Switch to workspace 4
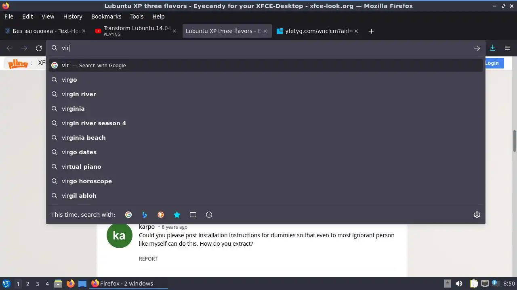 47,284
